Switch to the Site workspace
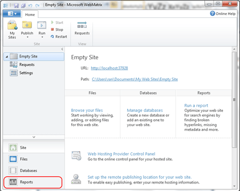The width and height of the screenshot is (240, 191). pos(34,148)
